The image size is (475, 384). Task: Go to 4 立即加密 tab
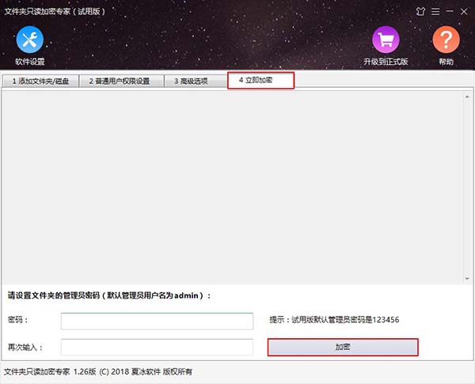(260, 80)
